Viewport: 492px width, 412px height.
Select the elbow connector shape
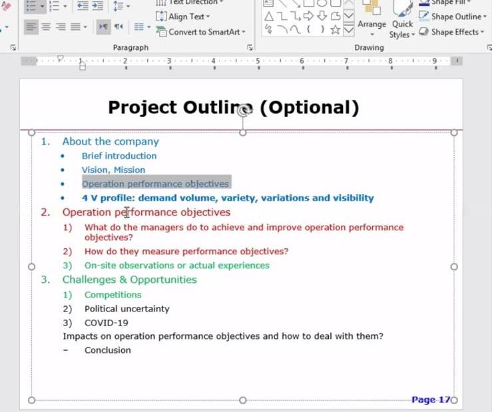point(282,16)
